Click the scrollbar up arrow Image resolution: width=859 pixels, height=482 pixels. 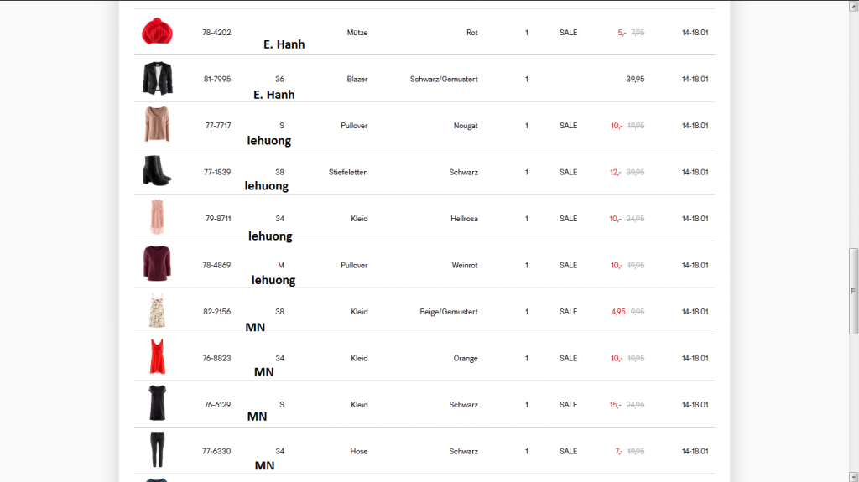click(x=853, y=6)
